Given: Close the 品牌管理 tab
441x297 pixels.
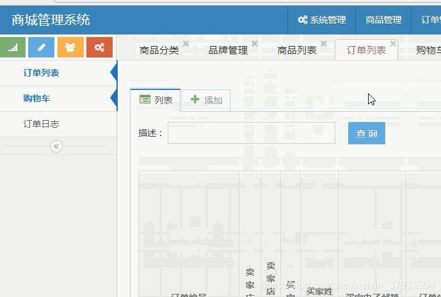Looking at the screenshot, I should [255, 43].
